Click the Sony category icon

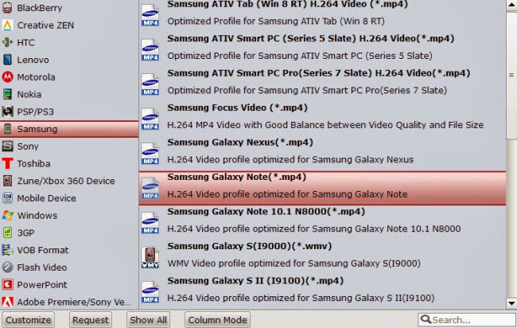point(7,146)
